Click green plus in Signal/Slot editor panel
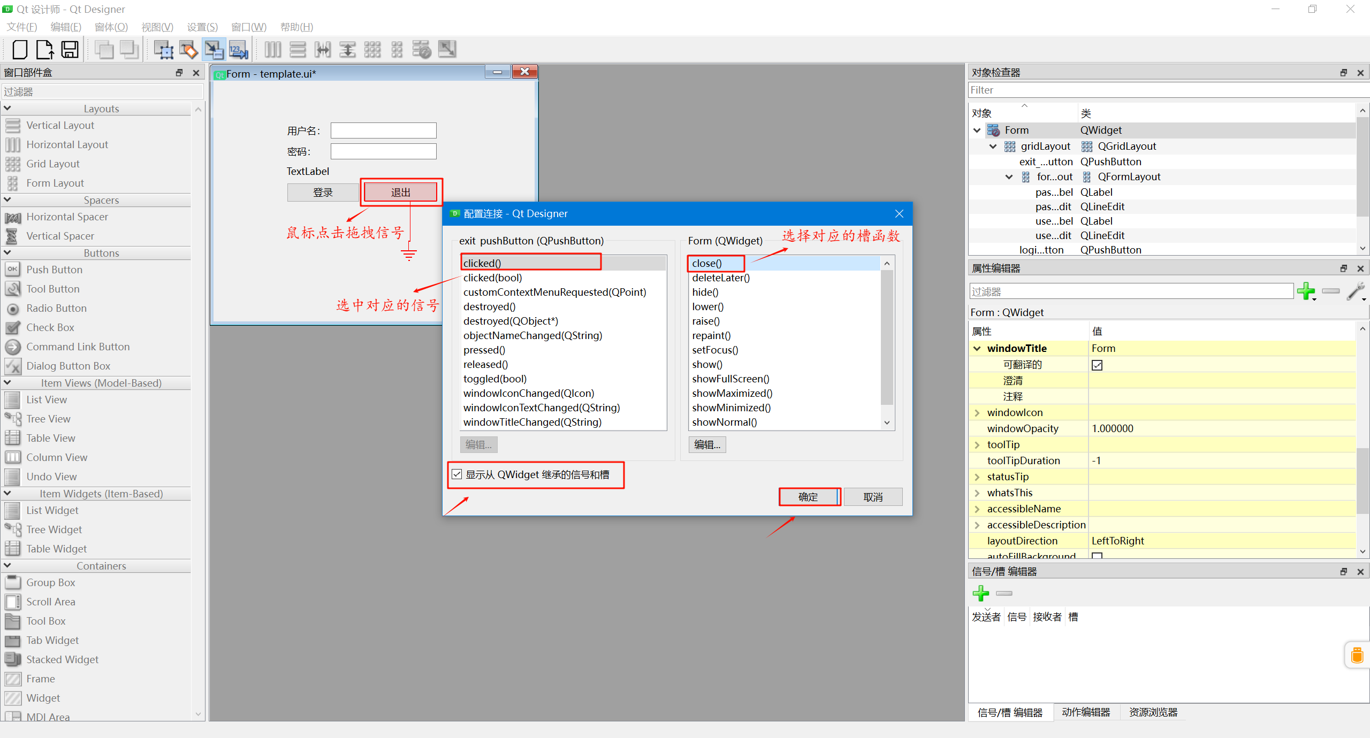 980,593
